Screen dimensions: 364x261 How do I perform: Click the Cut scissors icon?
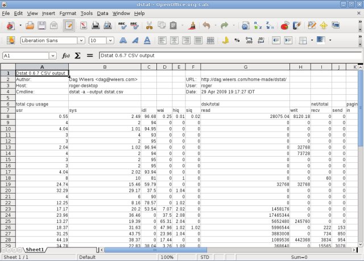click(149, 26)
